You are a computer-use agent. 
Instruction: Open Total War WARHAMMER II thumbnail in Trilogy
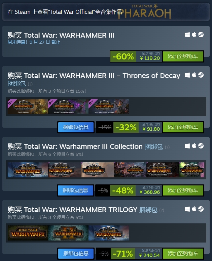tap(68, 233)
